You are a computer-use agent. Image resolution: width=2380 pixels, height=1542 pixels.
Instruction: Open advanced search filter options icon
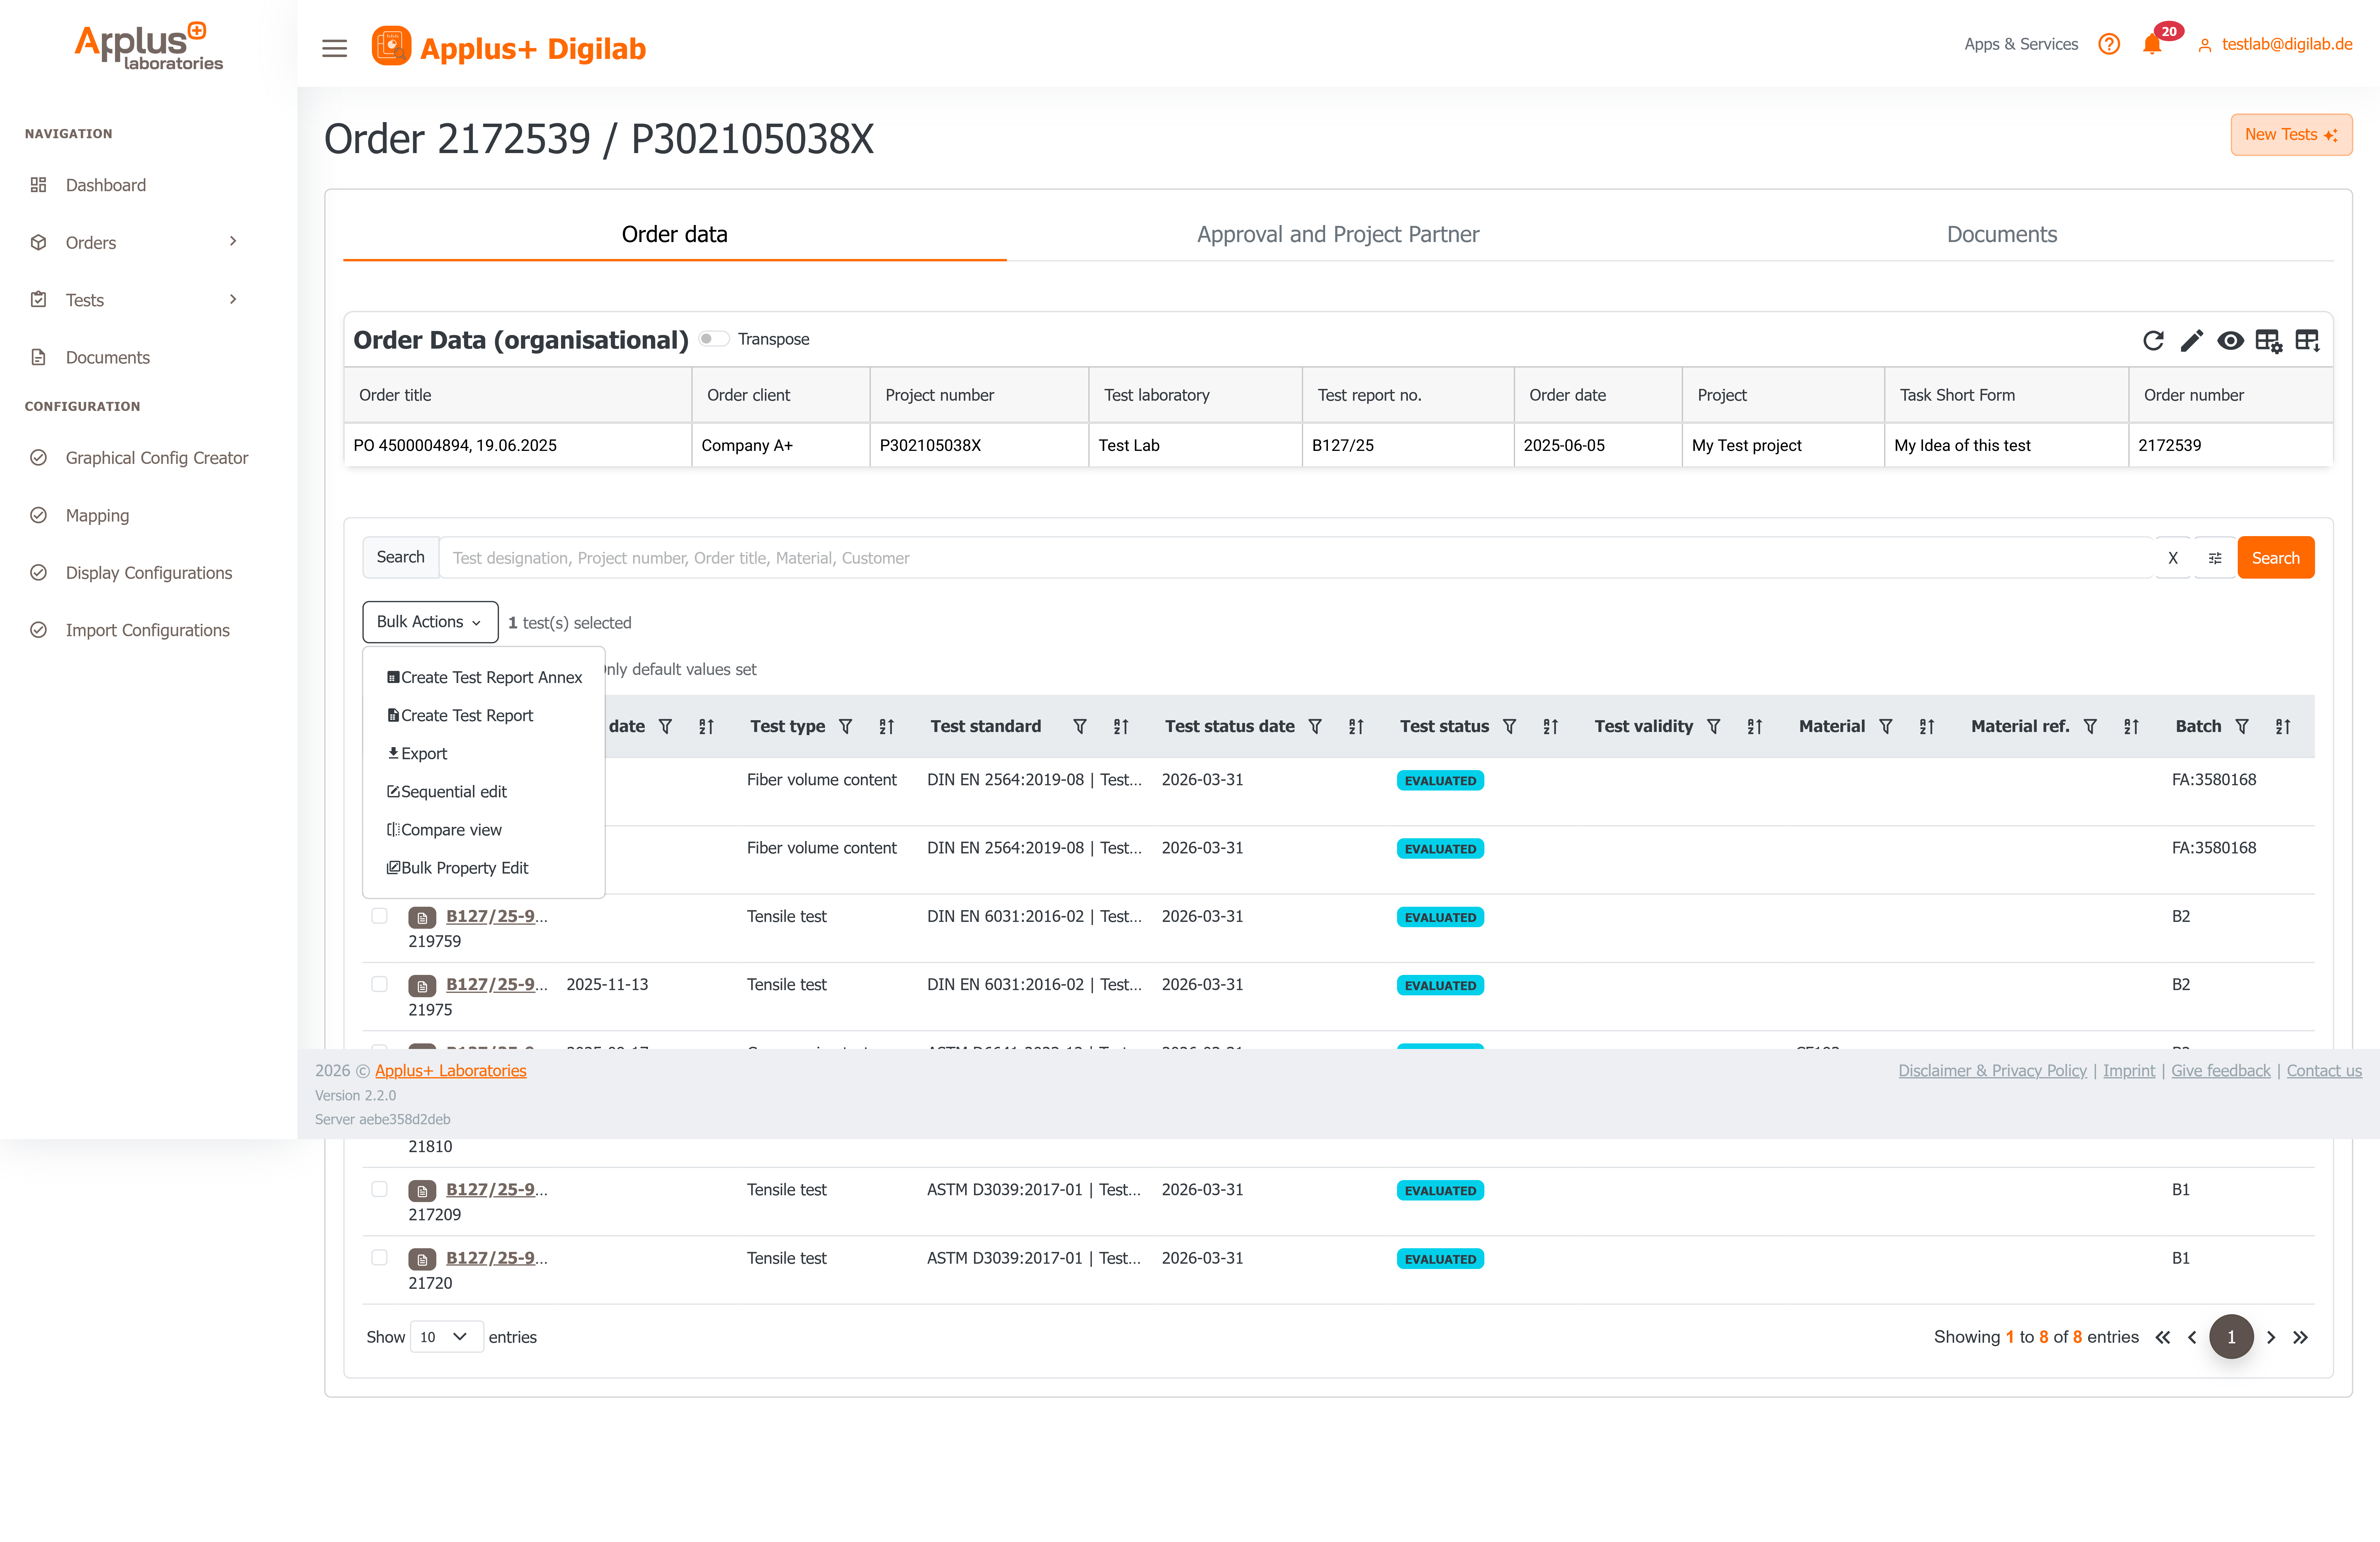point(2215,558)
